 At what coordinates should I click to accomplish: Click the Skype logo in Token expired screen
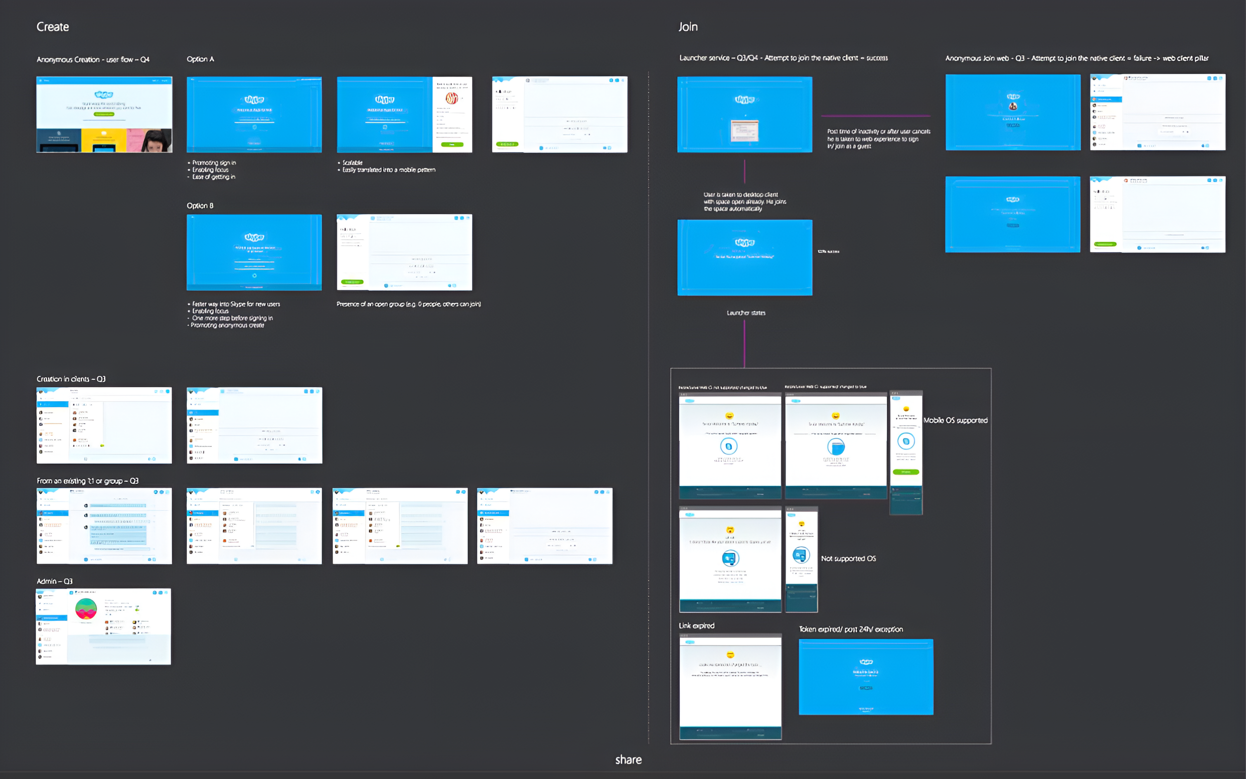[866, 662]
